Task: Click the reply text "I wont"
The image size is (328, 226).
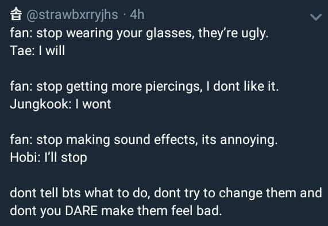Action: pos(93,104)
